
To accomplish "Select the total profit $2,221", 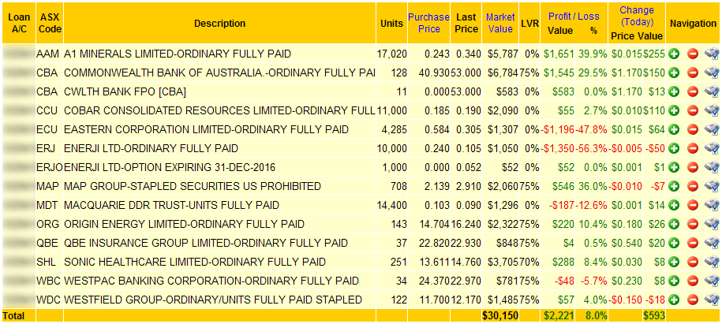I will (559, 315).
